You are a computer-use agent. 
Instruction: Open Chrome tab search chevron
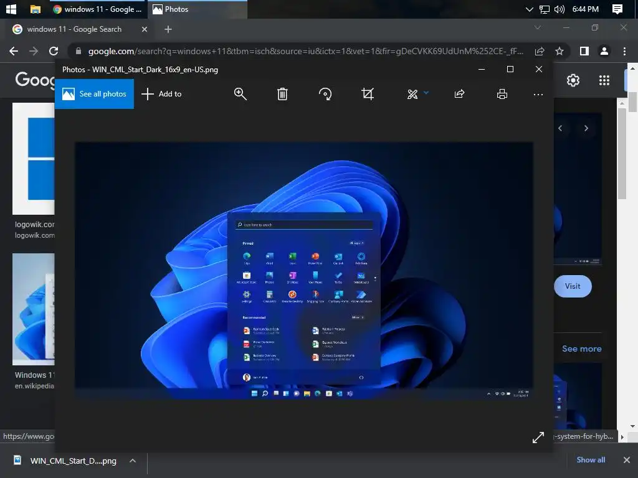click(x=538, y=27)
